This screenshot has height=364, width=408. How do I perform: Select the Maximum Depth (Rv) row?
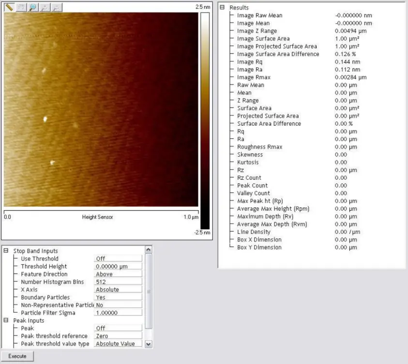click(x=297, y=217)
